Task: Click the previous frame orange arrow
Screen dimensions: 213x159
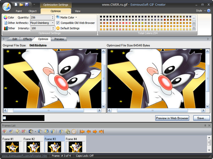Action: (89, 132)
